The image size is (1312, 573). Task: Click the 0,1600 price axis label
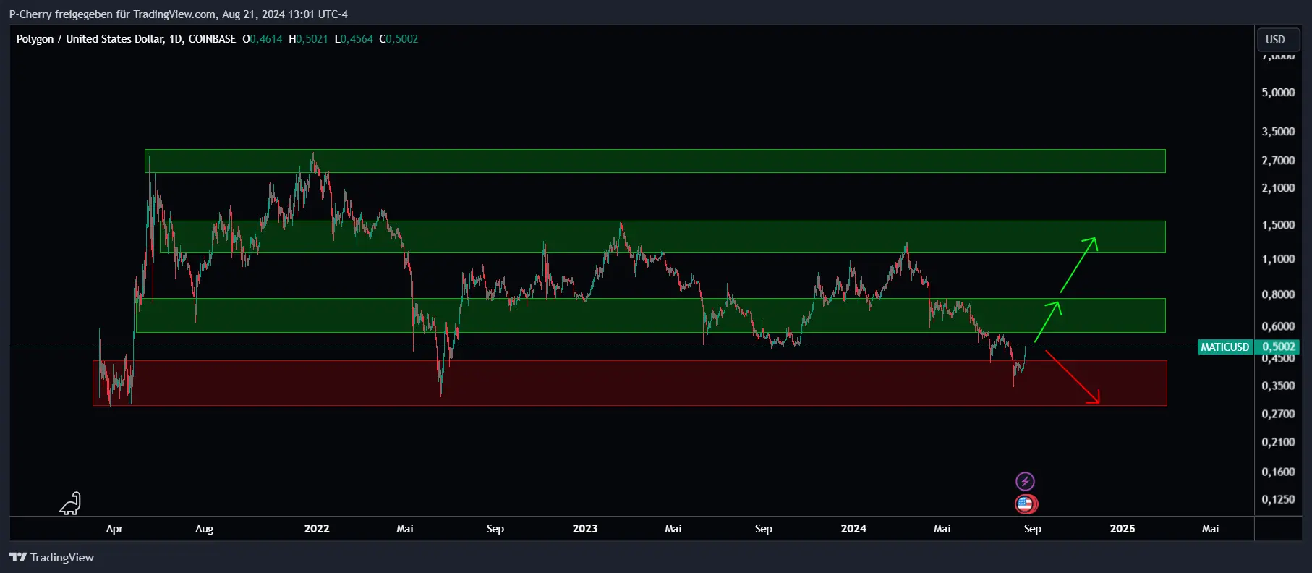point(1278,472)
